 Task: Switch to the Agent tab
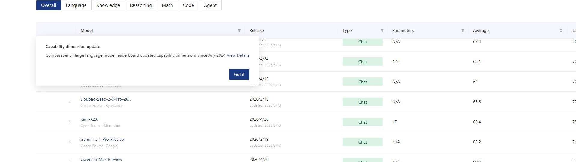click(210, 5)
